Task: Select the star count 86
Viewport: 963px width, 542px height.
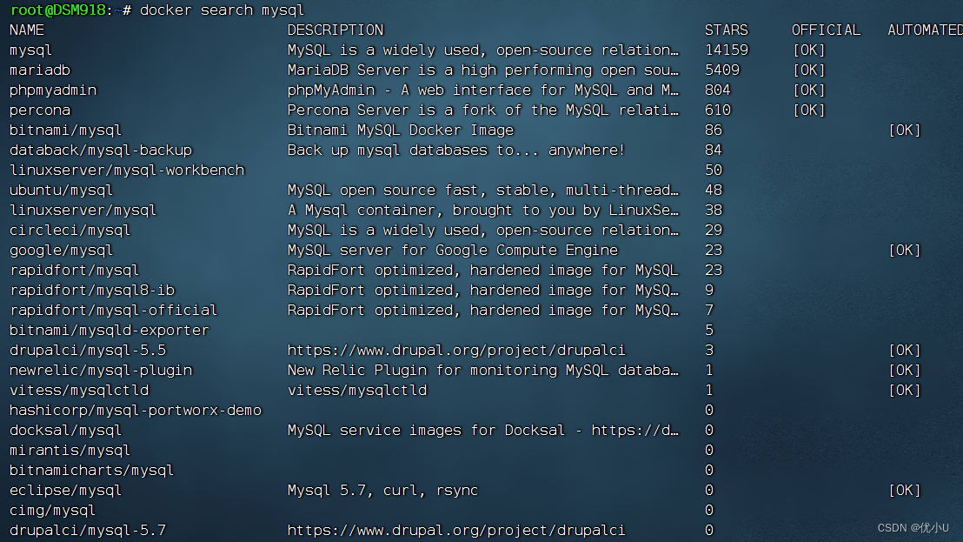Action: coord(714,130)
